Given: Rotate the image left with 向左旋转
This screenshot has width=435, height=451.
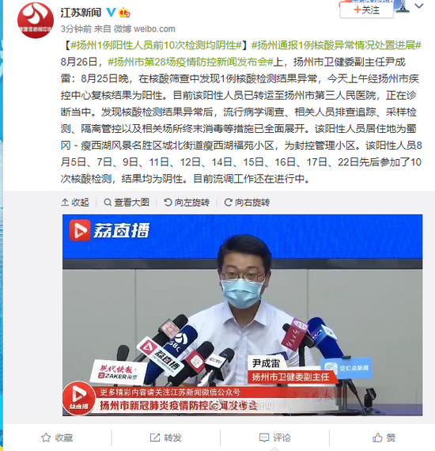Looking at the screenshot, I should pos(187,203).
